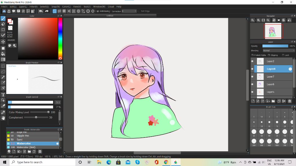Adjust layer Opacity slider
This screenshot has width=296, height=166.
coord(275,46)
